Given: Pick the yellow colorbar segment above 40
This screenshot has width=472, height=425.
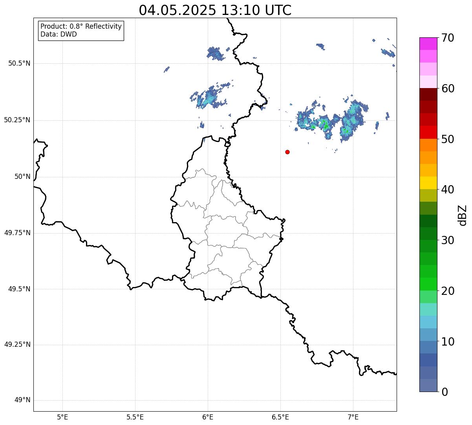Looking at the screenshot, I should pos(428,183).
